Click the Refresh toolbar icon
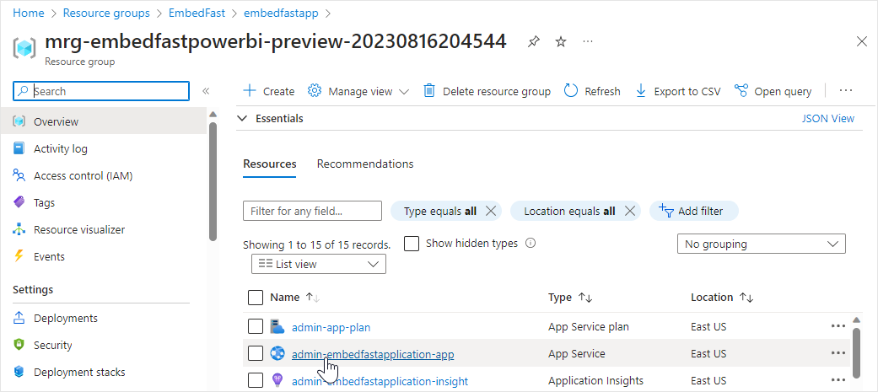Viewport: 878px width, 392px height. pos(571,91)
